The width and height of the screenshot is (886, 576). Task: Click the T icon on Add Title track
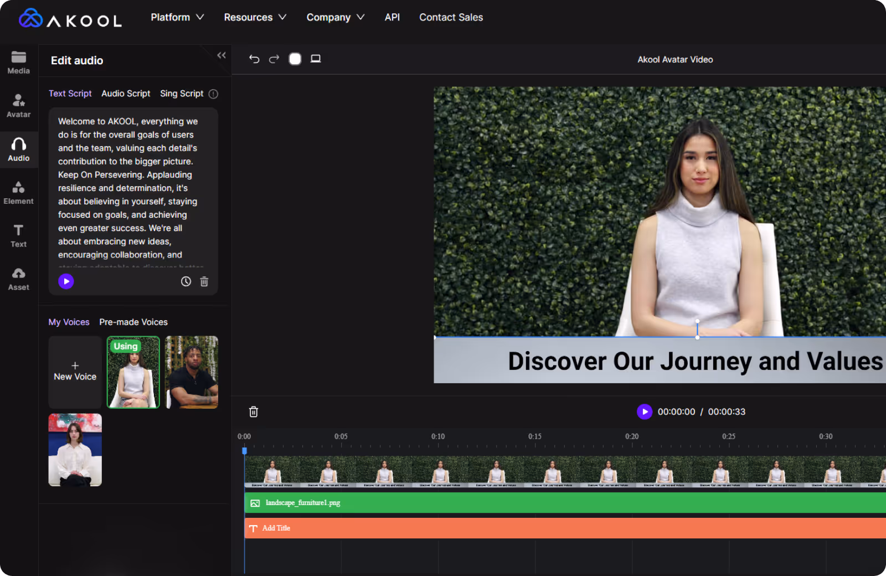point(253,528)
